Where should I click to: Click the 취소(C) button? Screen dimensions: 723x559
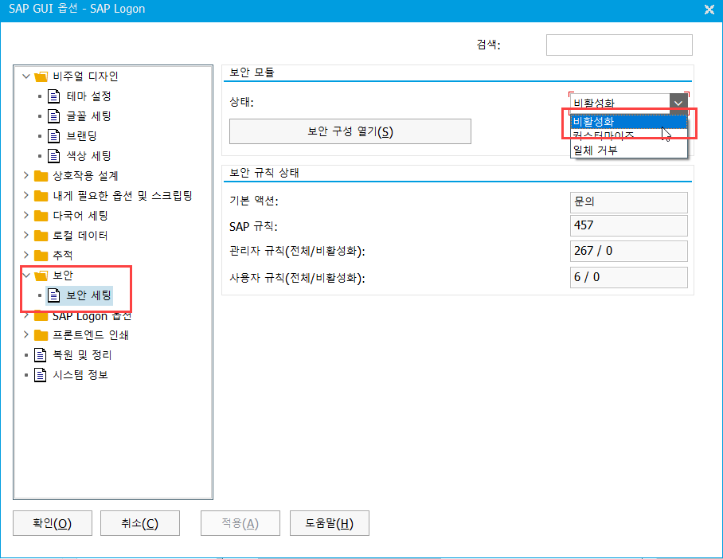[x=139, y=523]
